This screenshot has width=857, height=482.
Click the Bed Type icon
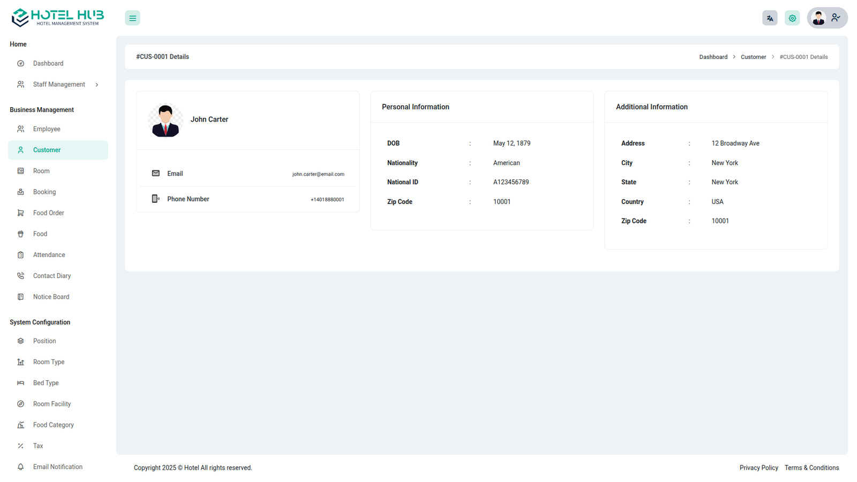click(21, 383)
